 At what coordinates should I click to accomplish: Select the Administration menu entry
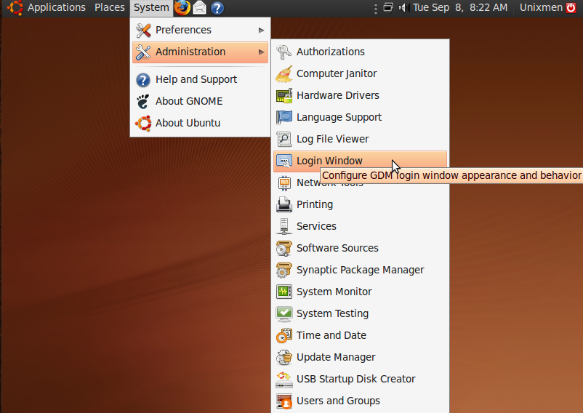coord(200,52)
